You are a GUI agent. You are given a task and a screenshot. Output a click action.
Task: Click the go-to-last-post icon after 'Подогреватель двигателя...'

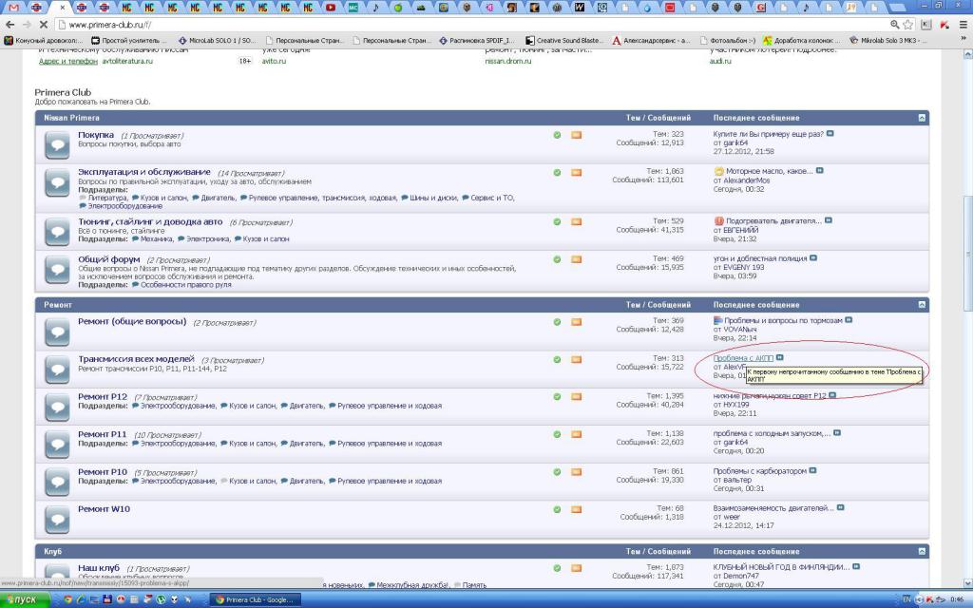pos(829,220)
